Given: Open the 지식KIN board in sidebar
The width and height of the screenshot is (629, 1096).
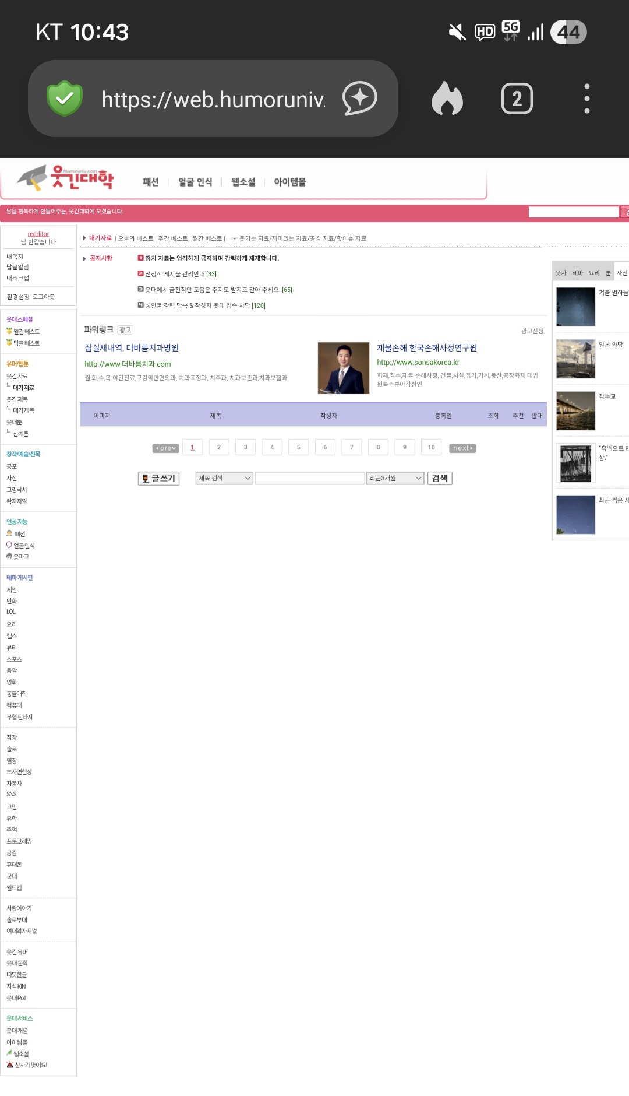Looking at the screenshot, I should [x=16, y=986].
